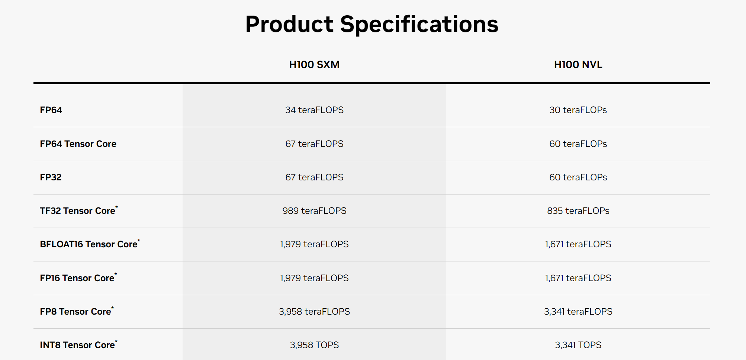Select the 3,958 teraFLOPS cell

pyautogui.click(x=314, y=312)
